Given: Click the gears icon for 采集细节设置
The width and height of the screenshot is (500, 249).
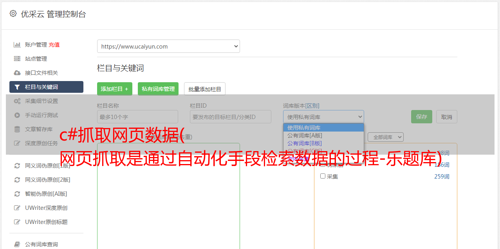Looking at the screenshot, I should point(17,101).
